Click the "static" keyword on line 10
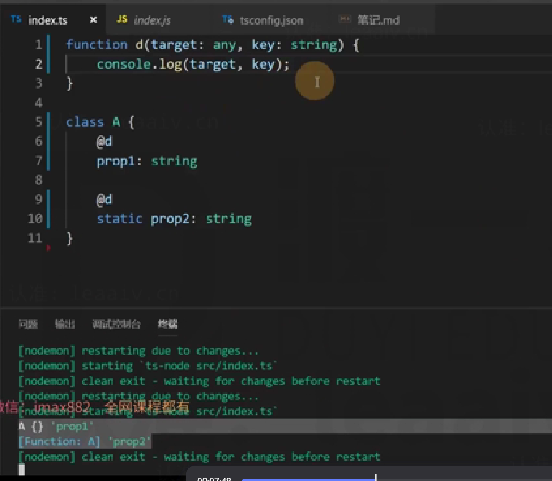This screenshot has height=481, width=552. click(x=119, y=219)
